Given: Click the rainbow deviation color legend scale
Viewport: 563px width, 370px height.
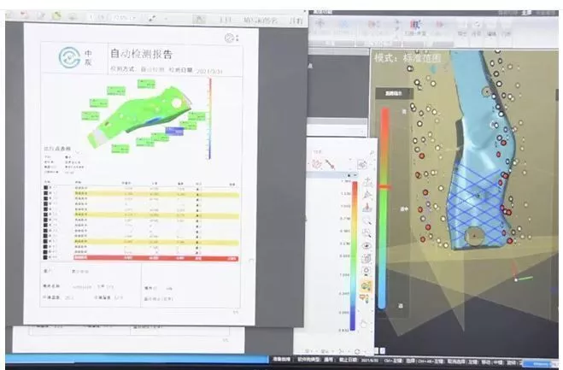Looking at the screenshot, I should click(x=354, y=256).
